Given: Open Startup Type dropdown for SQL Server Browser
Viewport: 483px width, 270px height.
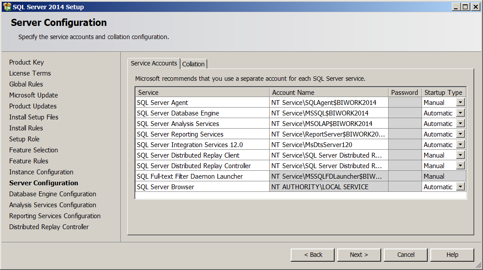Looking at the screenshot, I should tap(460, 187).
